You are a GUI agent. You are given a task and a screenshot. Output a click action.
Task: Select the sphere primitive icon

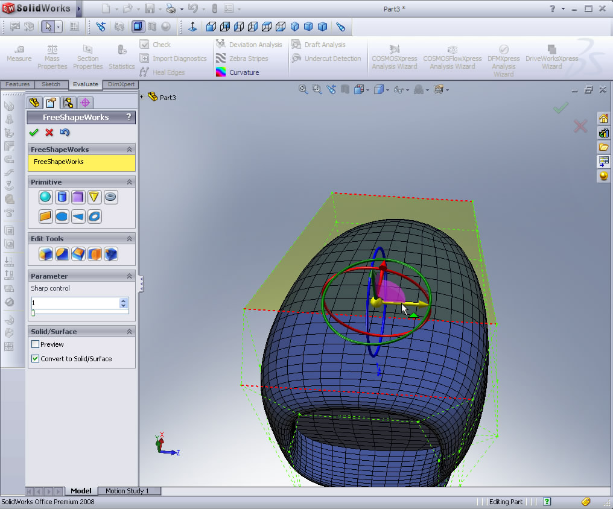click(46, 197)
